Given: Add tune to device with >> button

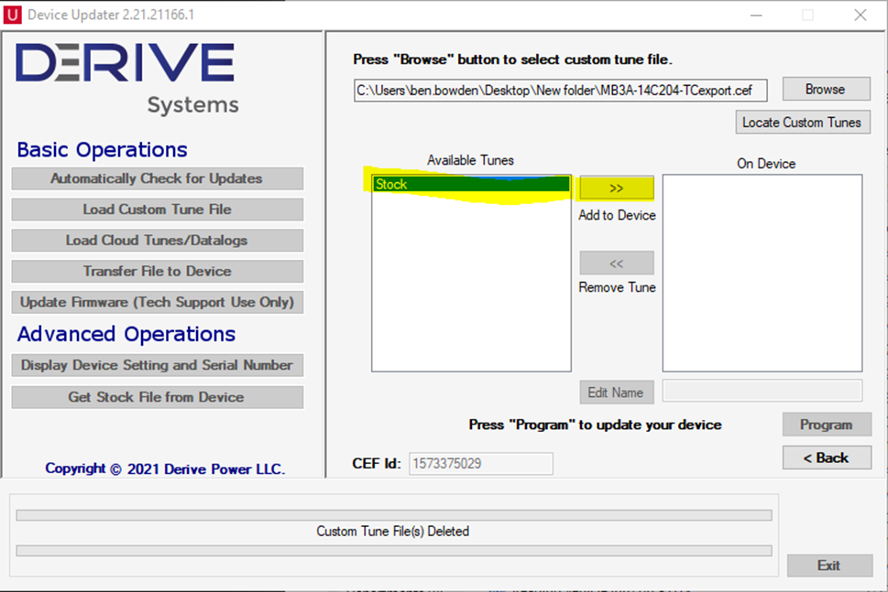Looking at the screenshot, I should [616, 188].
